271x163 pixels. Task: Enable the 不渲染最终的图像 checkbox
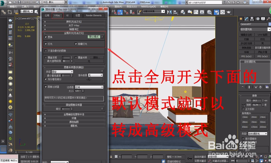tap(46, 51)
